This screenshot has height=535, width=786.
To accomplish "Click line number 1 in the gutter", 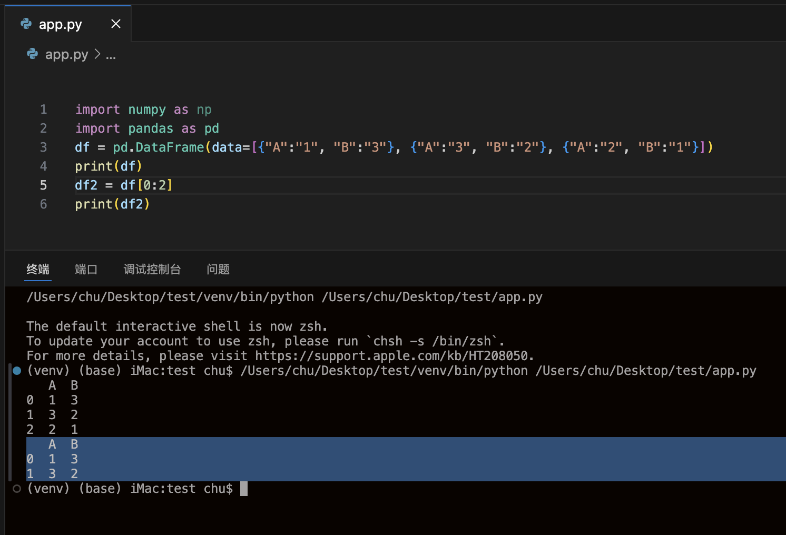I will pos(43,110).
